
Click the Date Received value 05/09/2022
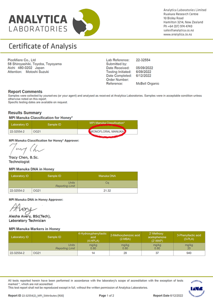(x=144, y=68)
